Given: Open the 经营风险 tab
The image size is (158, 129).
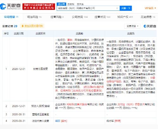Looking at the screenshot, I should (x=57, y=17).
